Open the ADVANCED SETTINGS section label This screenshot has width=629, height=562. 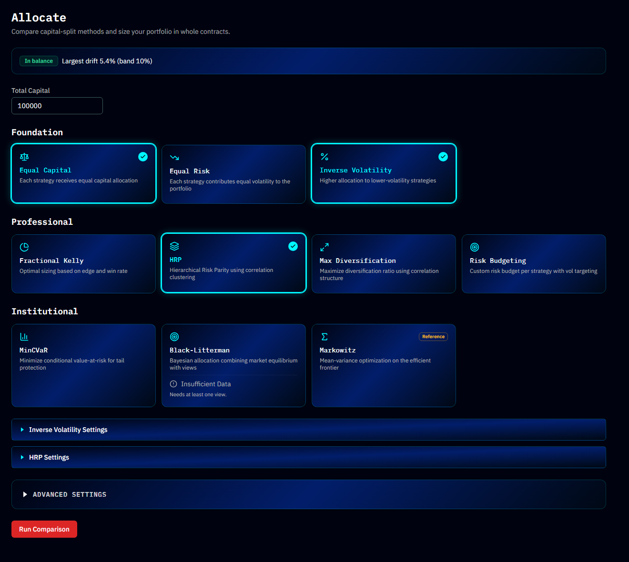(70, 494)
